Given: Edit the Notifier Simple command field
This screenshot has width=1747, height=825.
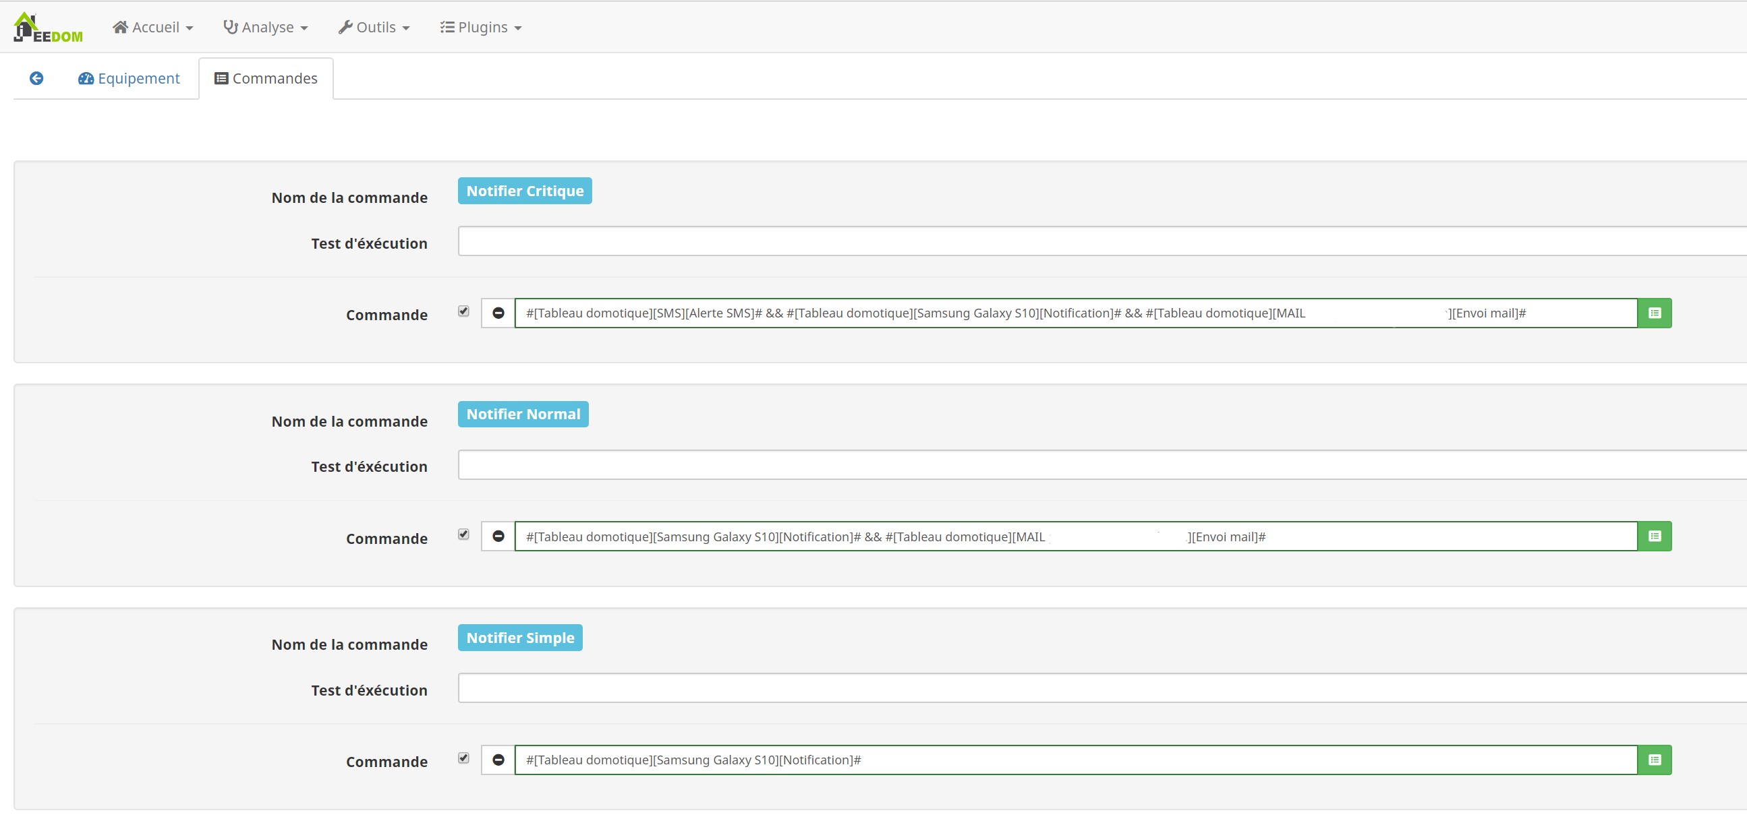Looking at the screenshot, I should pyautogui.click(x=1077, y=760).
